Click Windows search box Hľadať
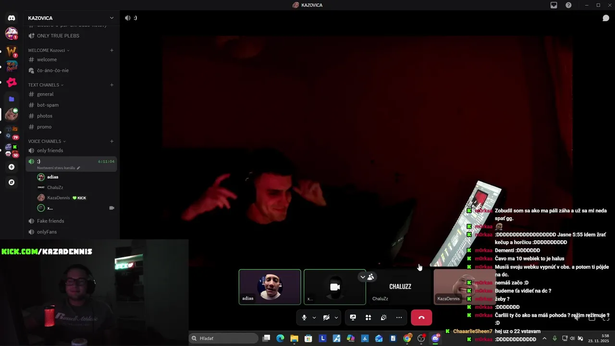 coord(223,339)
